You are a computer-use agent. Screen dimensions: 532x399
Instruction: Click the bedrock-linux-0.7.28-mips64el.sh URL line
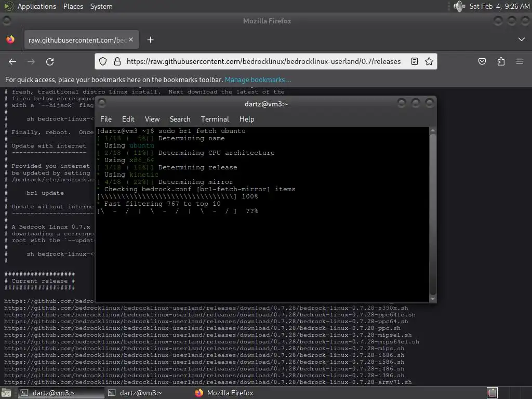click(212, 342)
